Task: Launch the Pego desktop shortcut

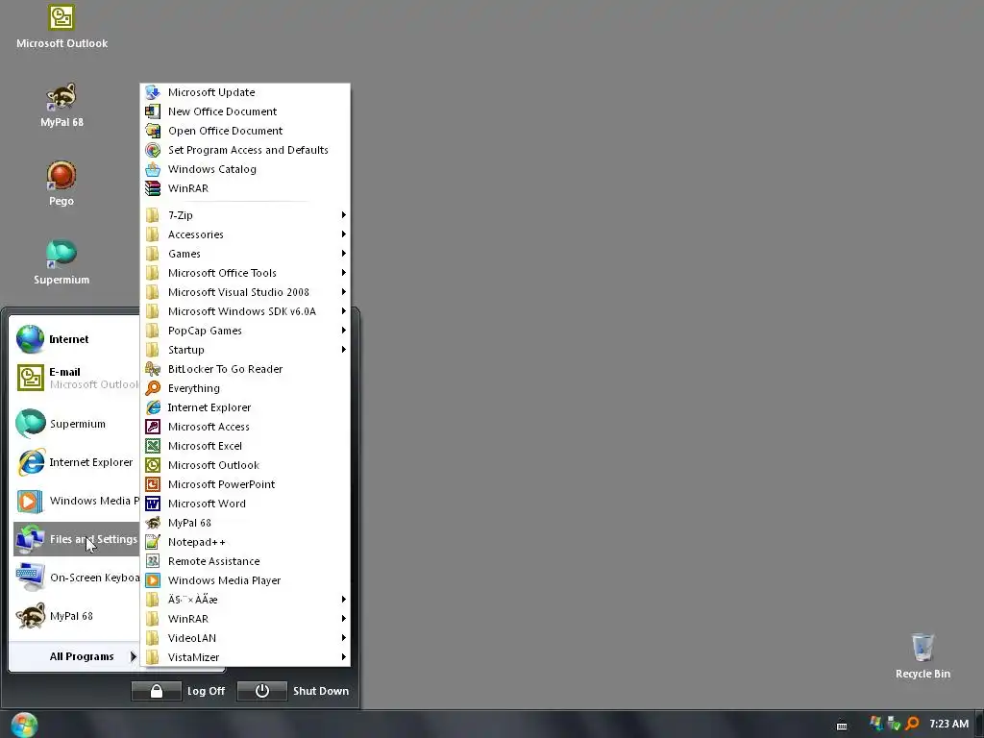Action: coord(61,184)
